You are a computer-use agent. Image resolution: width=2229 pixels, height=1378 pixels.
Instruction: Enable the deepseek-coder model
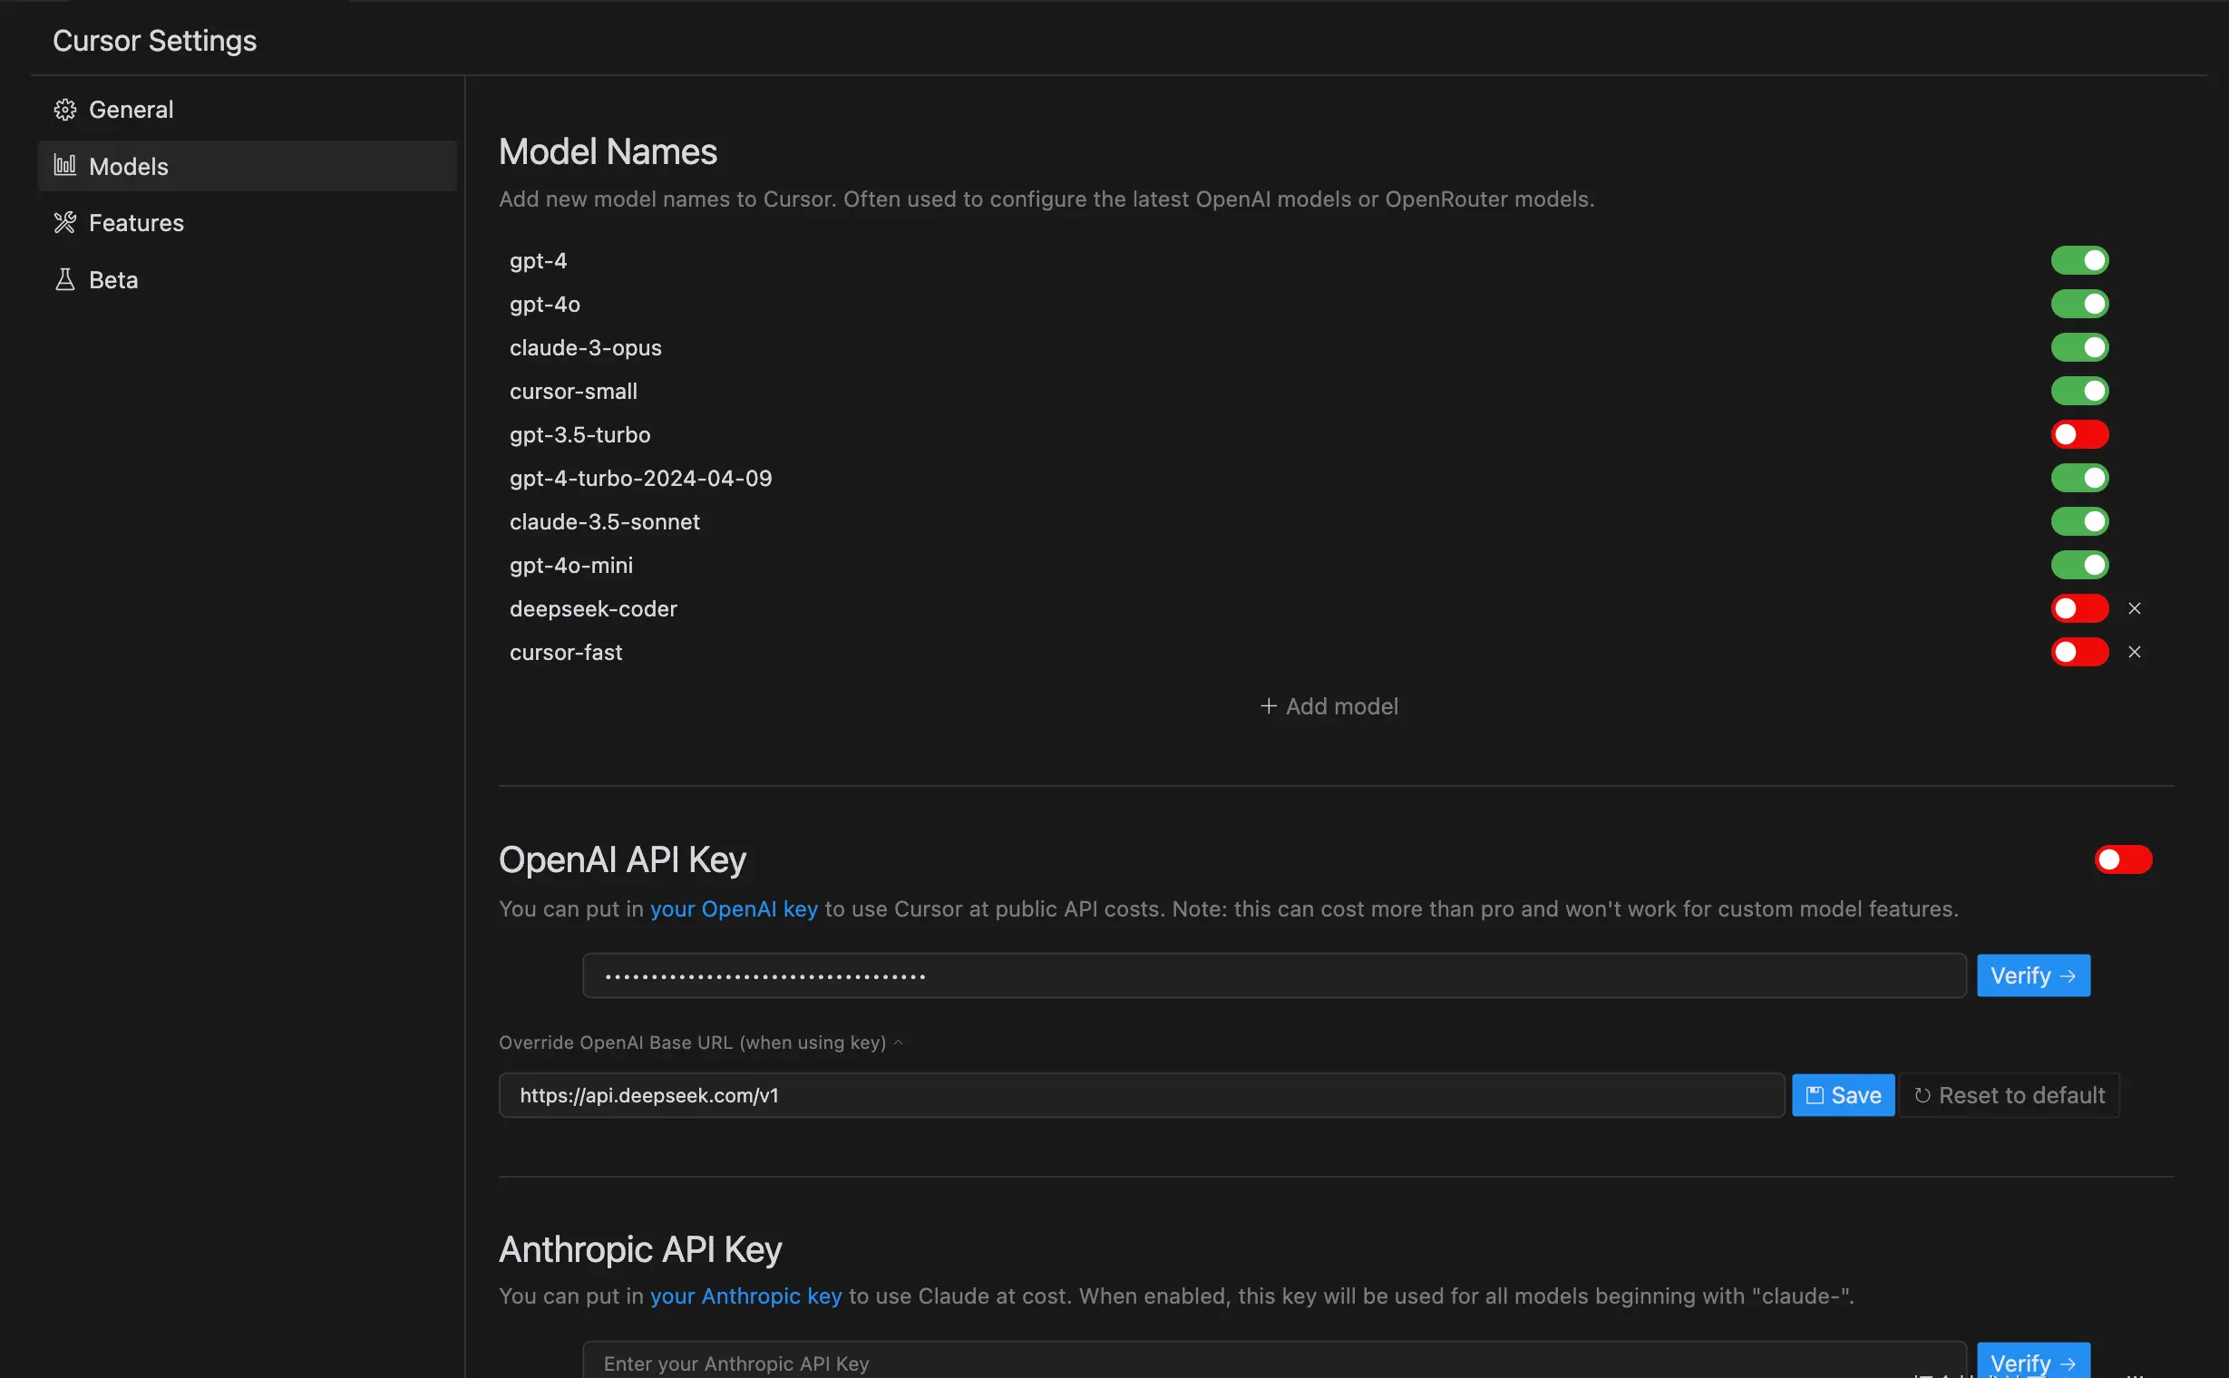(2078, 608)
